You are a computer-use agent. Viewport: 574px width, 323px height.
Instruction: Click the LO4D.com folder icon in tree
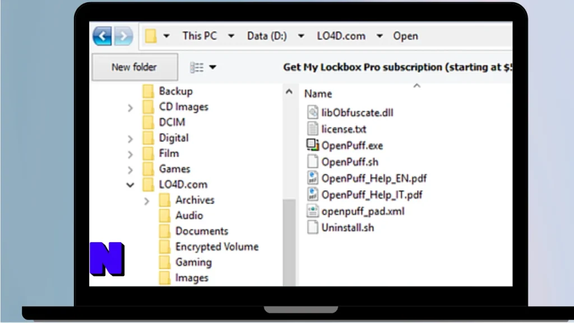[x=148, y=184]
